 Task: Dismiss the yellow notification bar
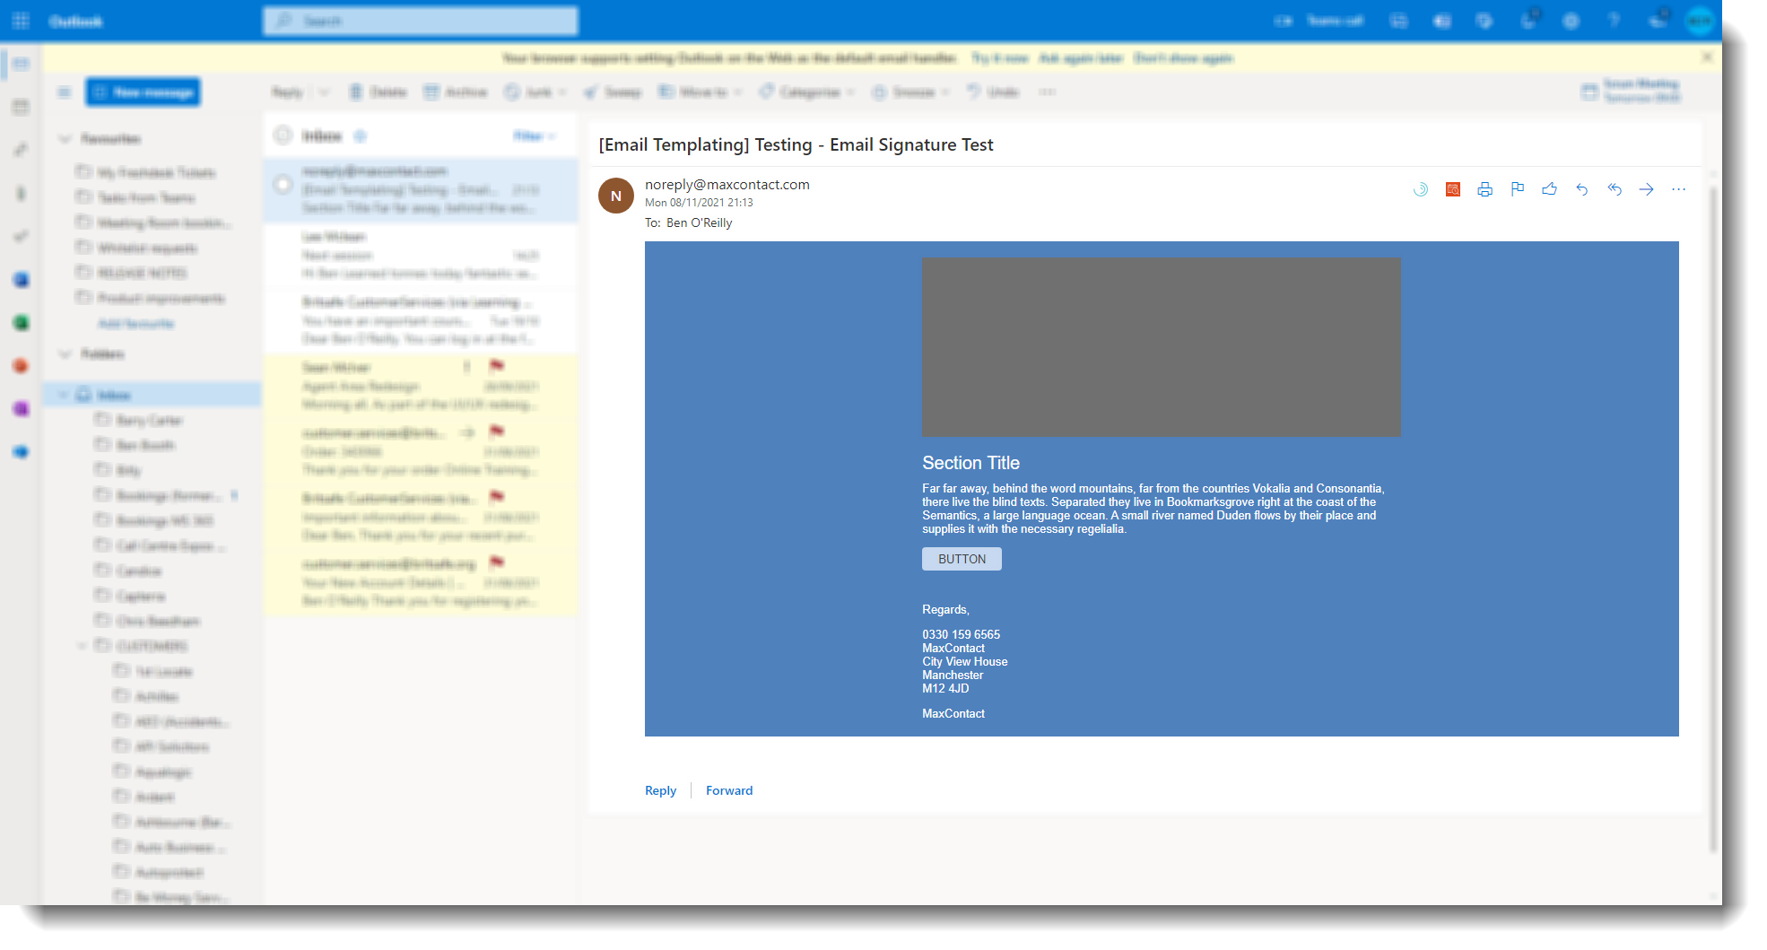point(1707,57)
